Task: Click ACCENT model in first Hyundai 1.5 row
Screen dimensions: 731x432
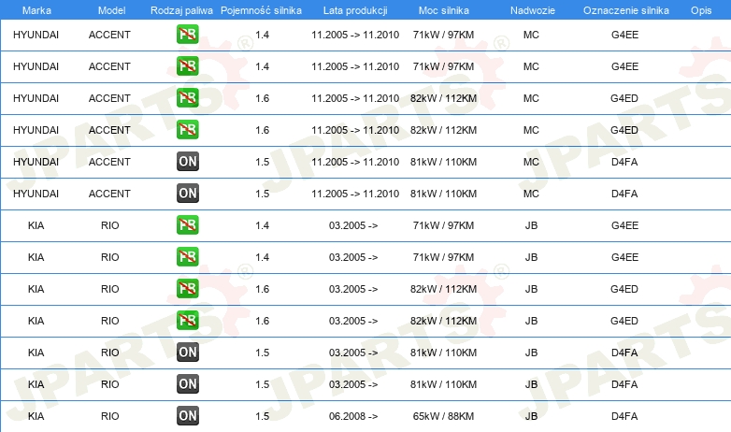Action: (x=109, y=162)
